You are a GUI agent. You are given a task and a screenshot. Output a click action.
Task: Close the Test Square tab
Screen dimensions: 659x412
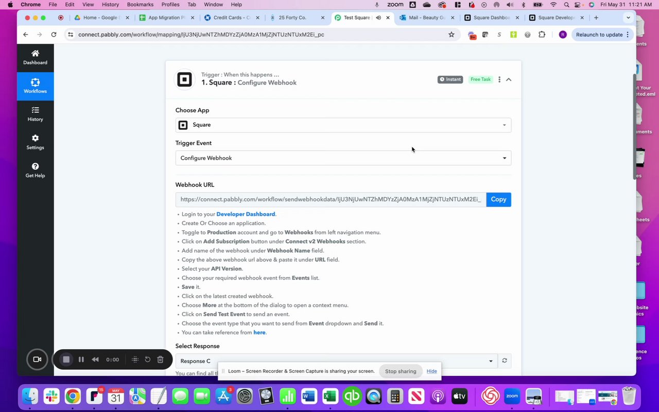coord(388,18)
